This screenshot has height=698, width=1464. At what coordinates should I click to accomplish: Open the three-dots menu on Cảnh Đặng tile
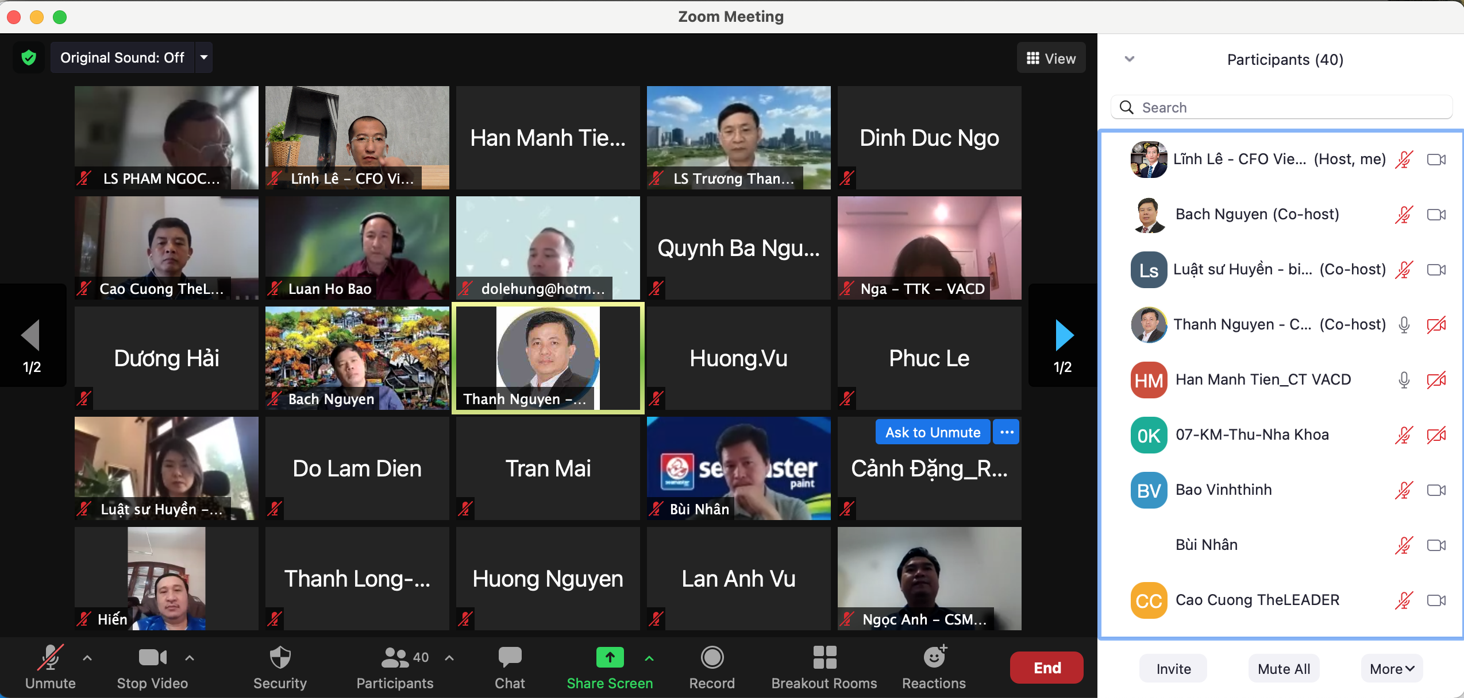(1007, 432)
